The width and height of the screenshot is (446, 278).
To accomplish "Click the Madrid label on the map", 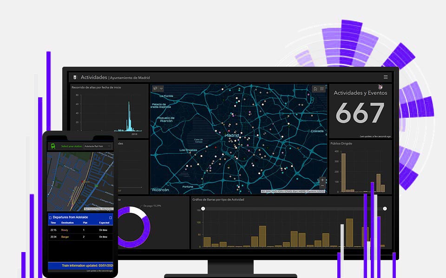I will (232, 135).
